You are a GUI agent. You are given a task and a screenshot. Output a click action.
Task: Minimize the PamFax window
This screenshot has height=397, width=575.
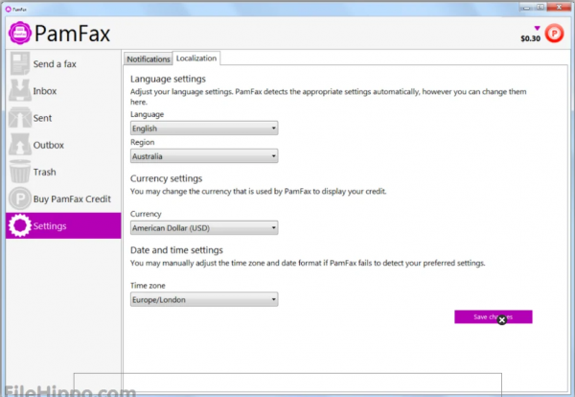click(526, 8)
